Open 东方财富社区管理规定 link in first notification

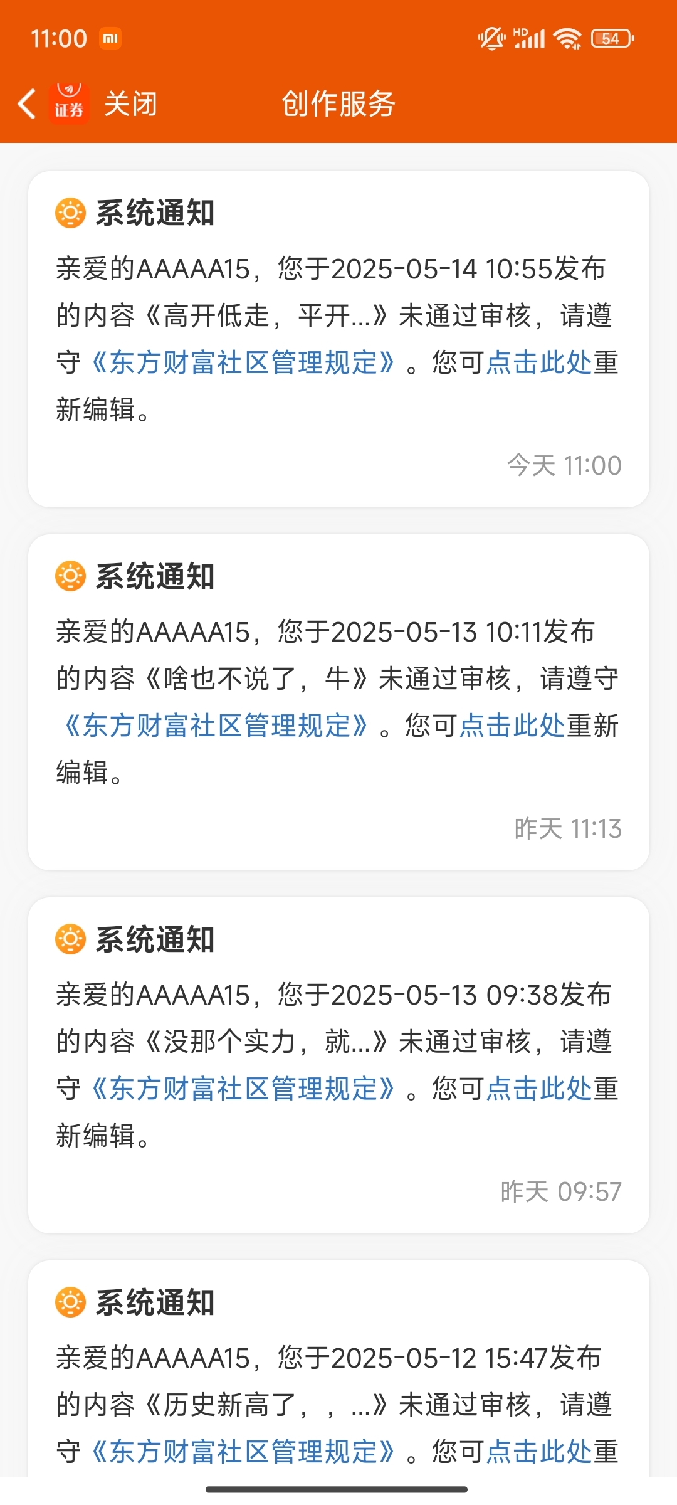coord(243,362)
